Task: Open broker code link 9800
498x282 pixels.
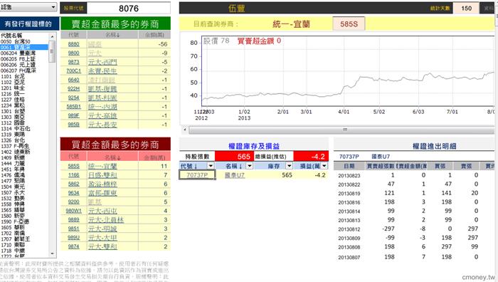Action: (x=73, y=53)
